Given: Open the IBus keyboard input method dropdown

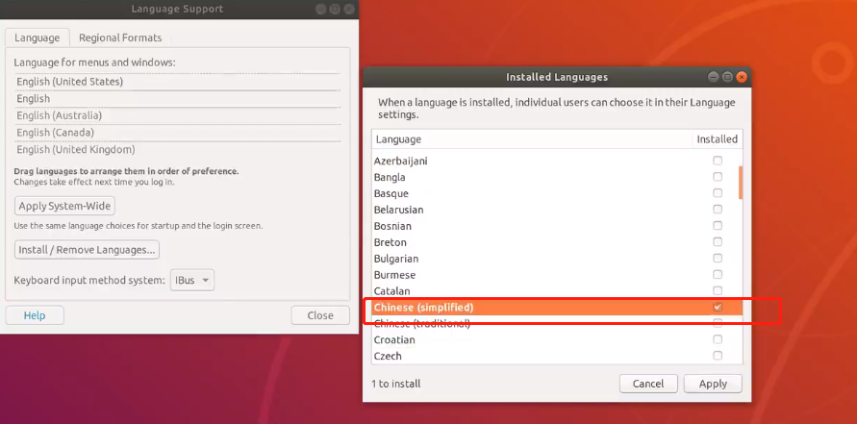Looking at the screenshot, I should click(191, 281).
